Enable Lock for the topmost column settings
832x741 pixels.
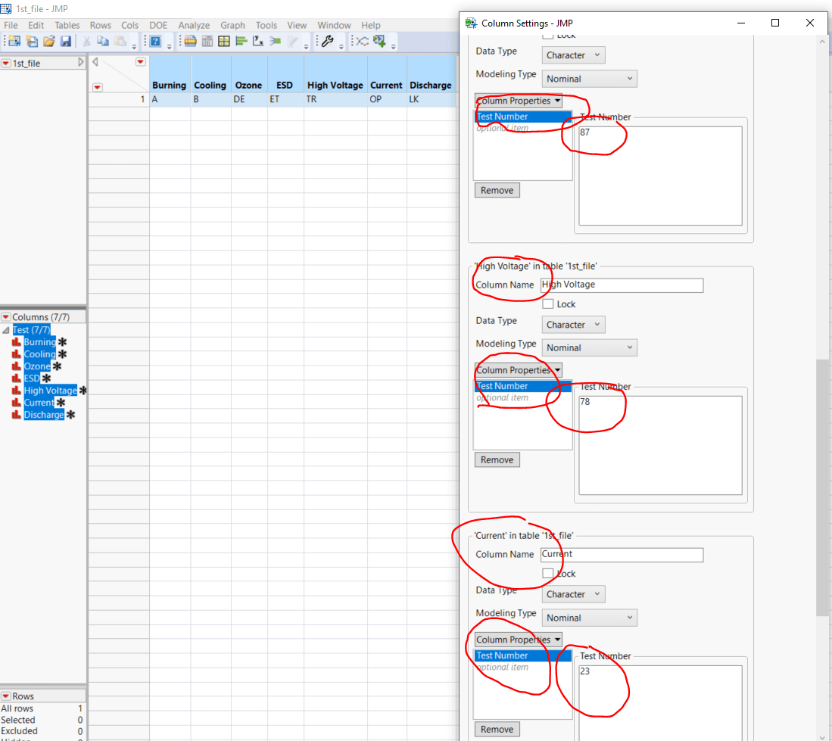pos(548,35)
